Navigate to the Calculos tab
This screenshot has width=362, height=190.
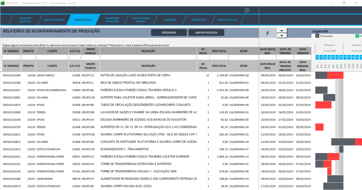click(x=170, y=20)
